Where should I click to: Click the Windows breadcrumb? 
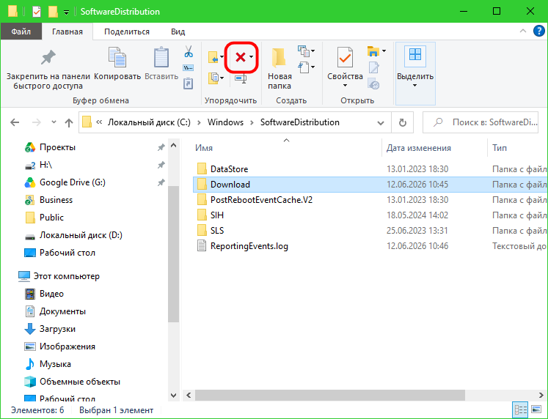(225, 122)
